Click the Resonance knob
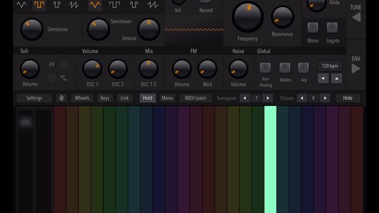This screenshot has width=379, height=213. click(282, 17)
